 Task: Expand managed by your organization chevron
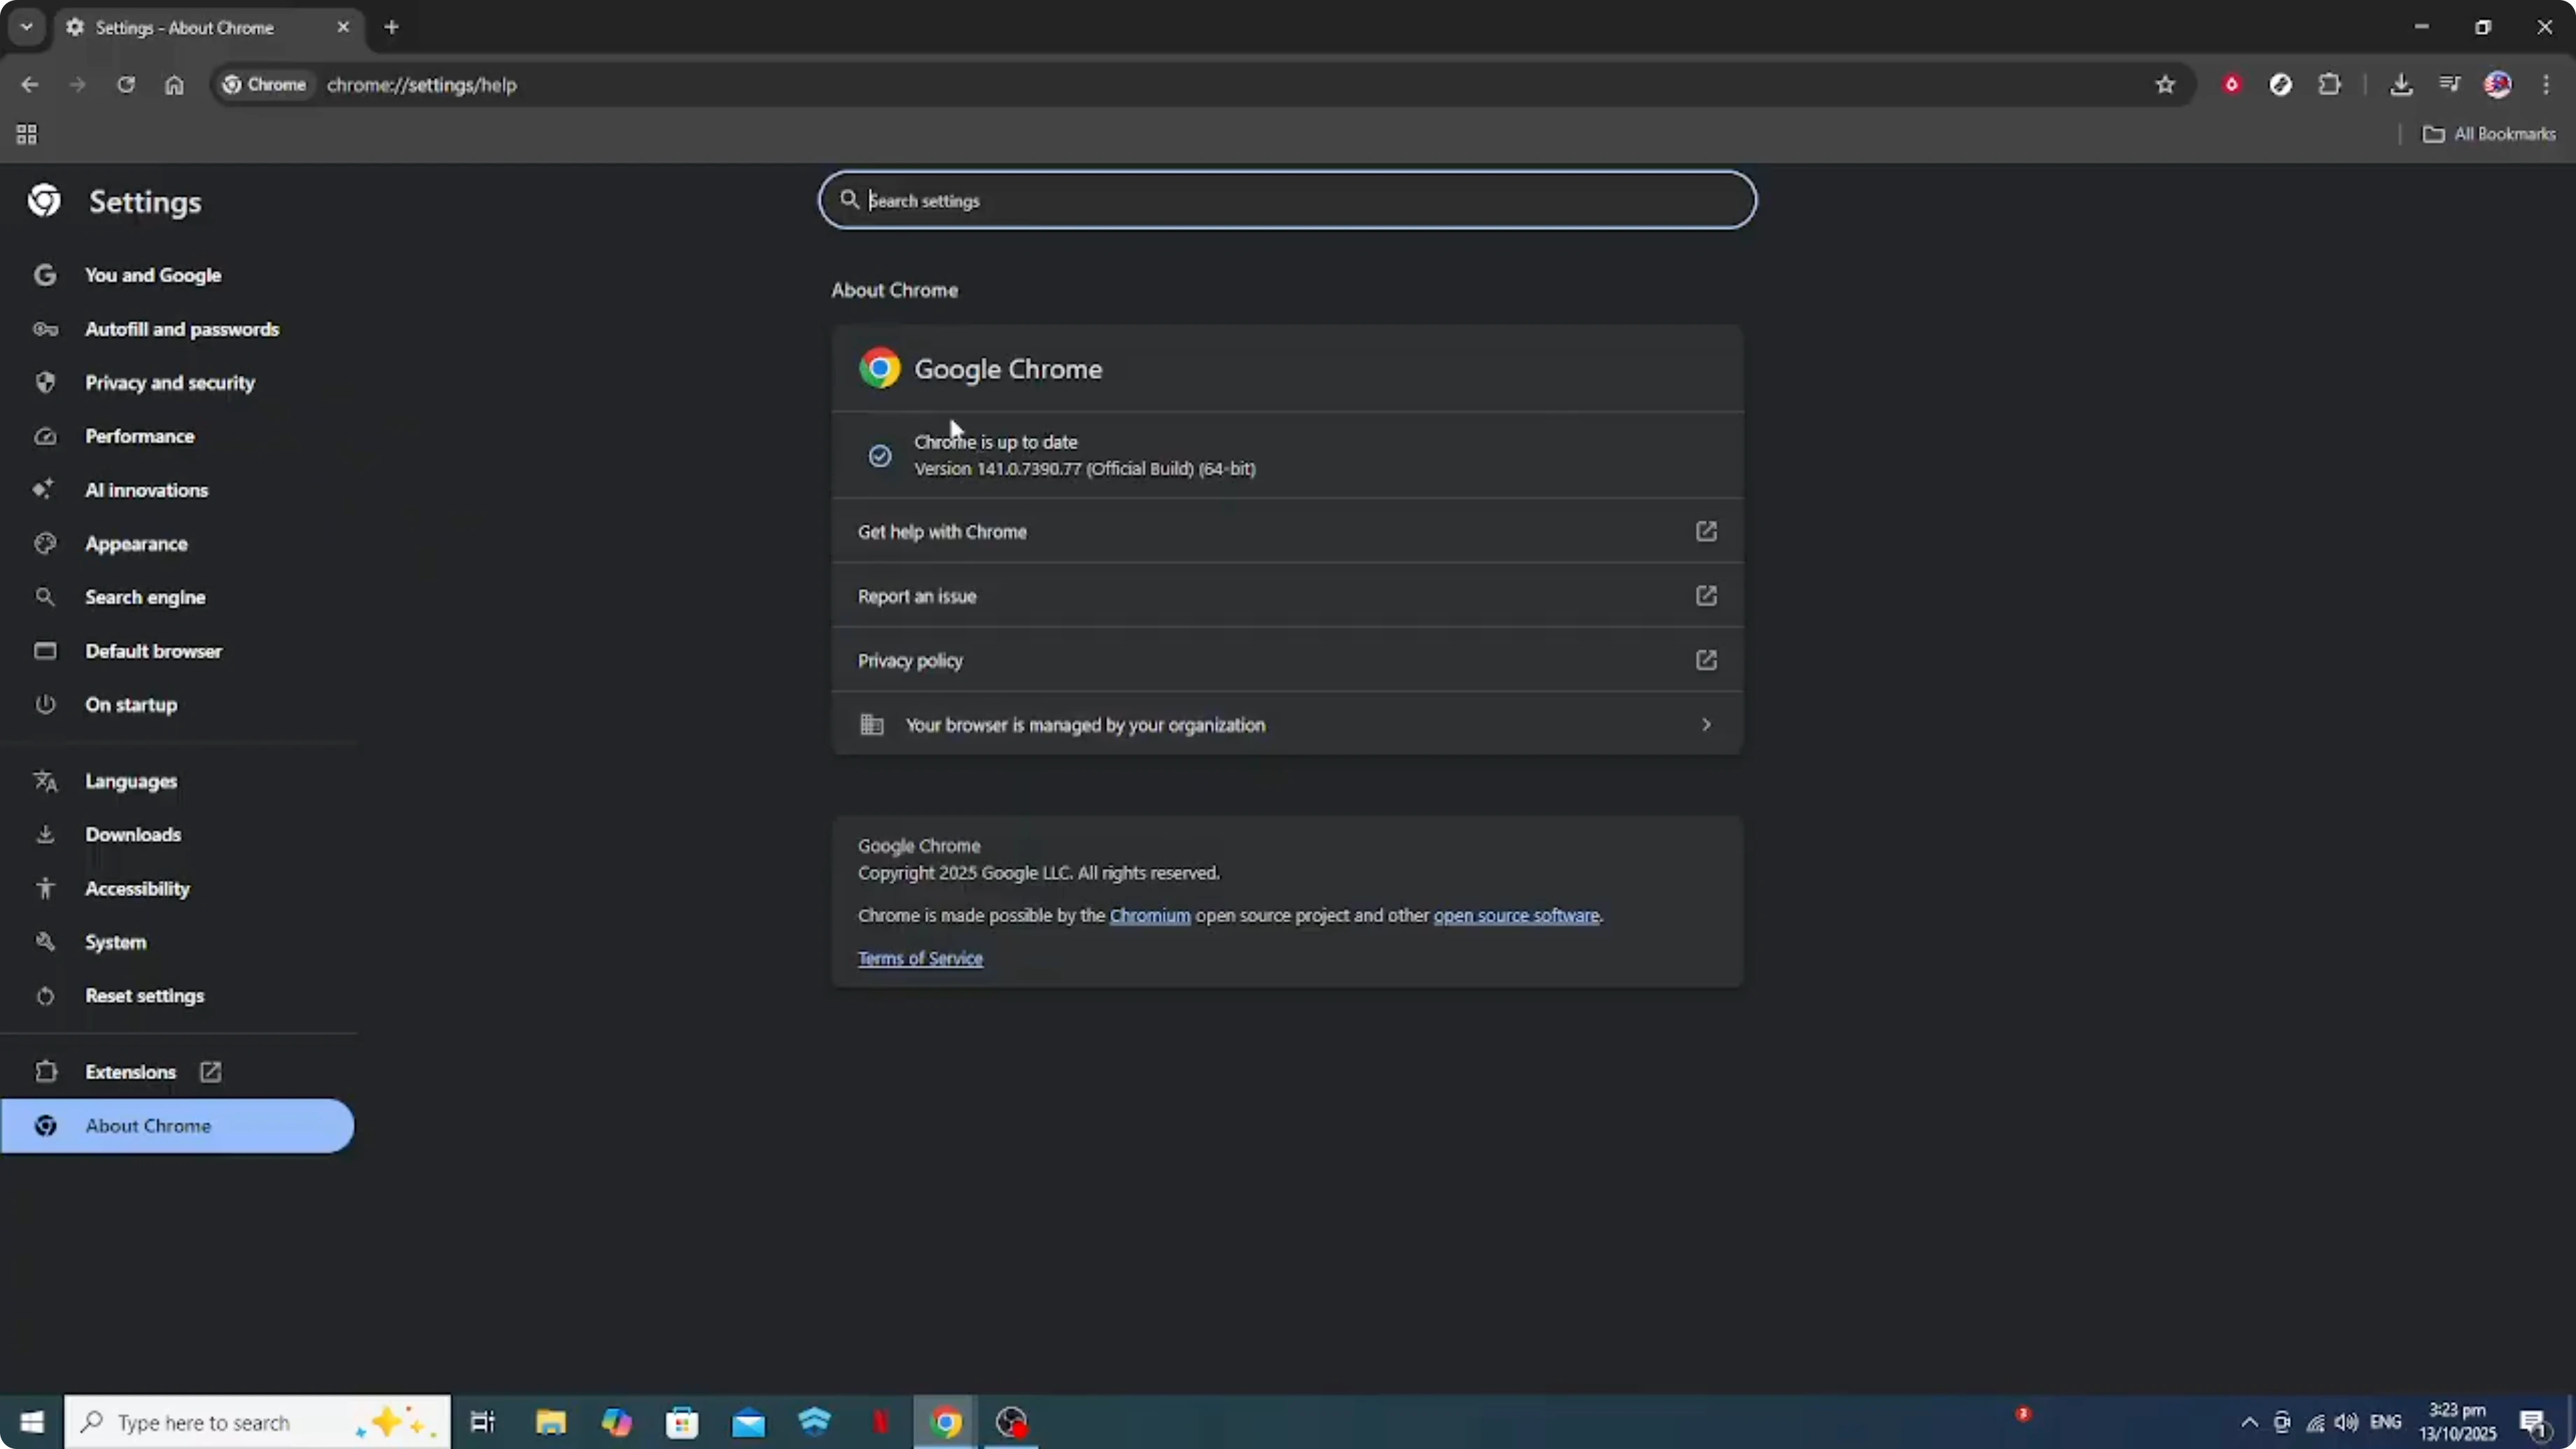pos(1706,725)
